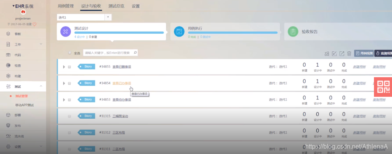
Task: Click the 用例视图 button
Action: point(364,53)
